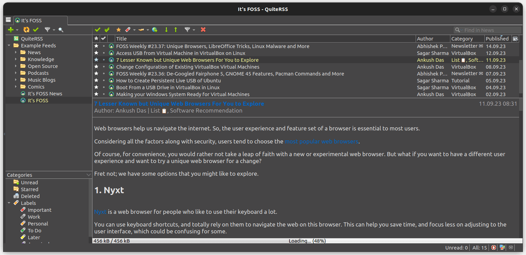This screenshot has width=526, height=255.
Task: Update all feeds with orange refresh icon
Action: [26, 30]
